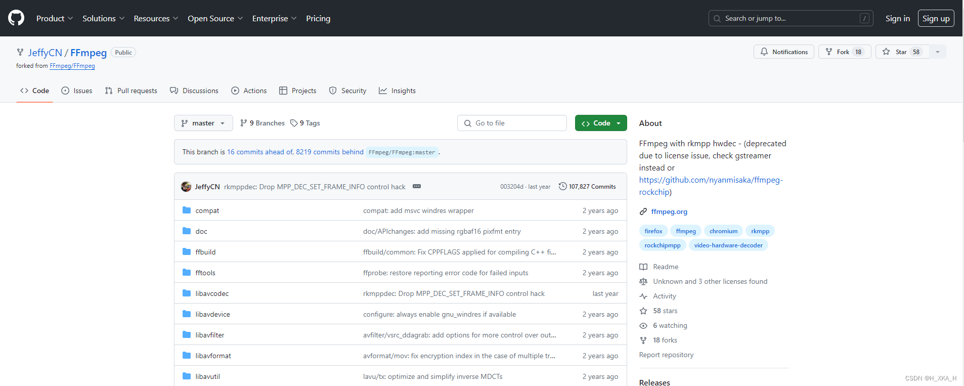Viewport: 964px width, 386px height.
Task: Switch to the Actions tab
Action: tap(249, 91)
